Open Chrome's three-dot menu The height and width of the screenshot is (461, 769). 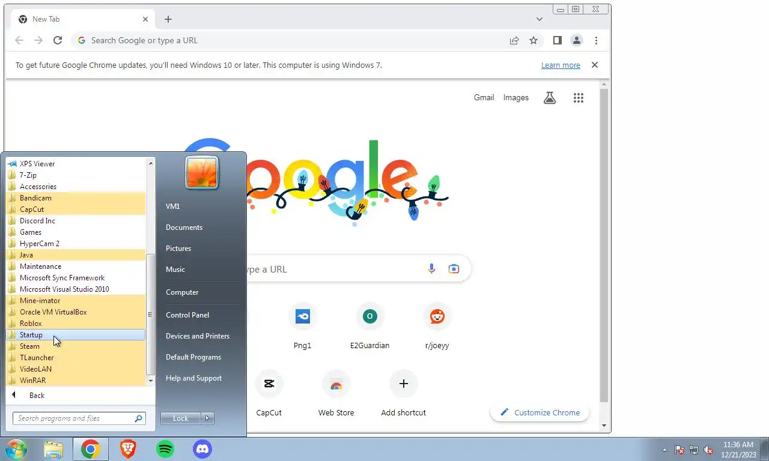596,40
